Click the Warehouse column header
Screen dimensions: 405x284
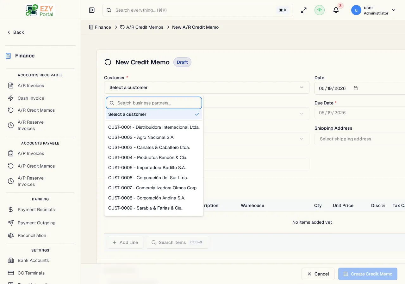click(x=252, y=205)
